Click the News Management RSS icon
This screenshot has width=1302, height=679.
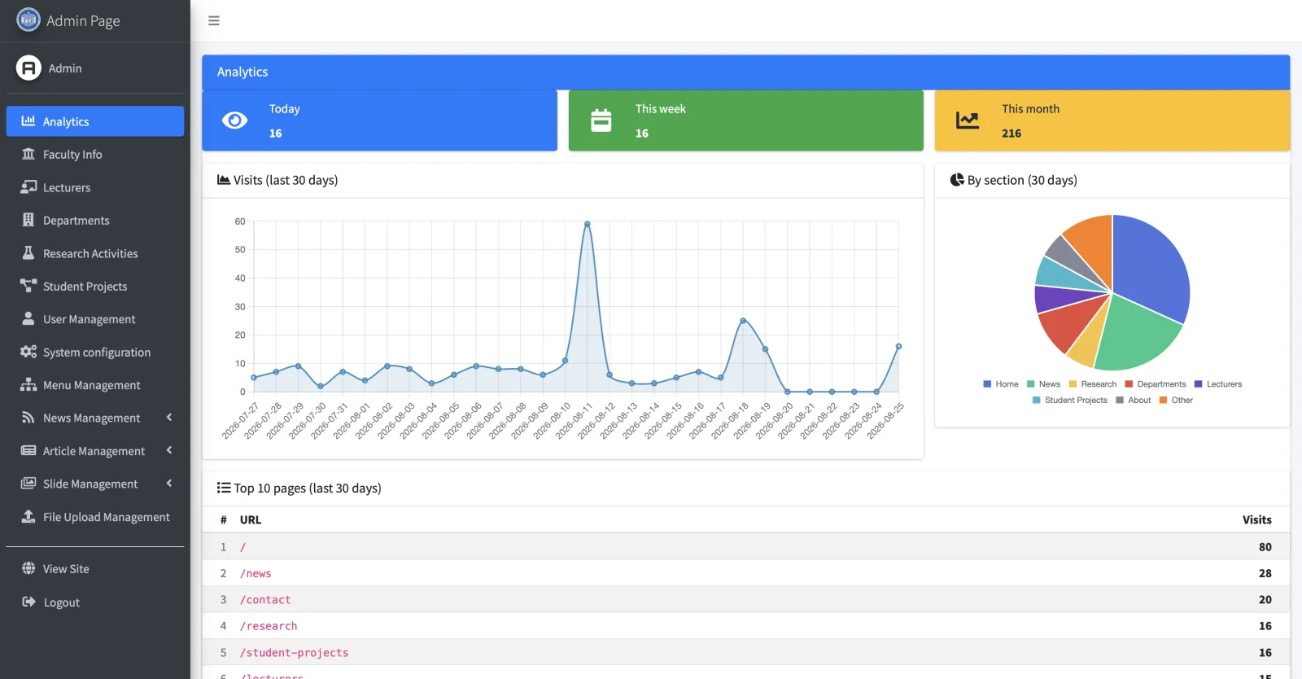(28, 418)
